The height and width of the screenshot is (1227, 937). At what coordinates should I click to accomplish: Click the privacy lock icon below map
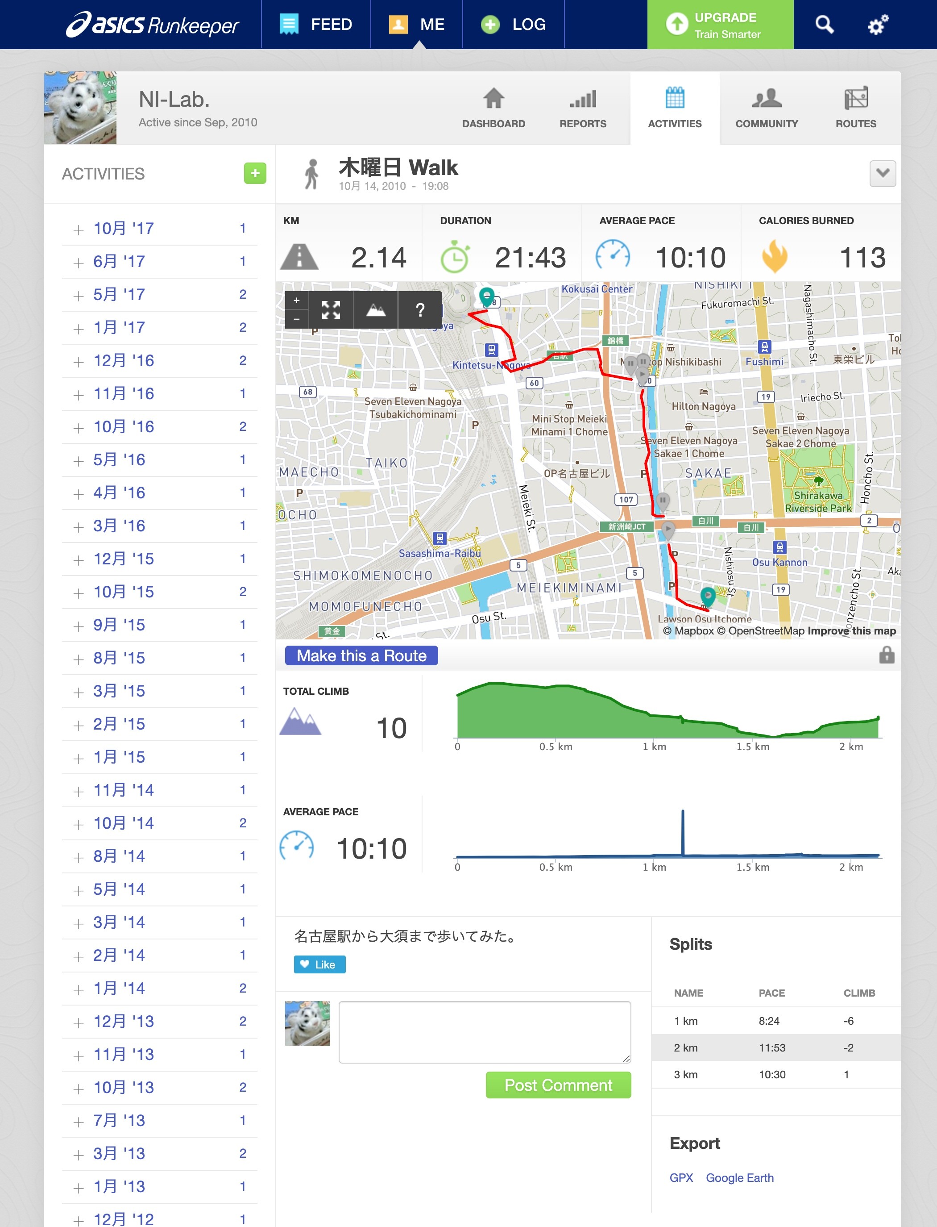[x=886, y=655]
